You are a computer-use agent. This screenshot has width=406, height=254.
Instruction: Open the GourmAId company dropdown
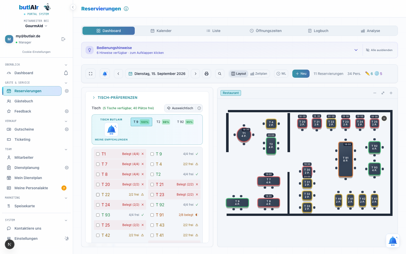36,26
